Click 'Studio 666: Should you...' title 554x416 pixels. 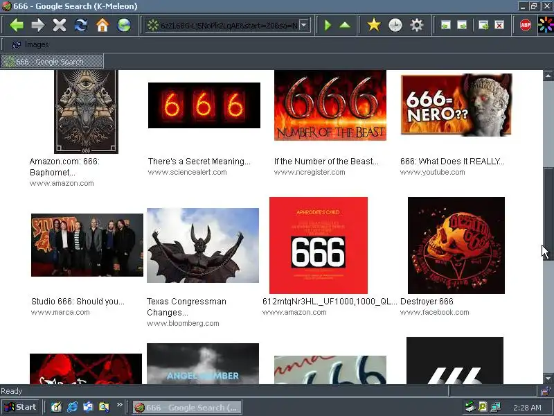78,302
